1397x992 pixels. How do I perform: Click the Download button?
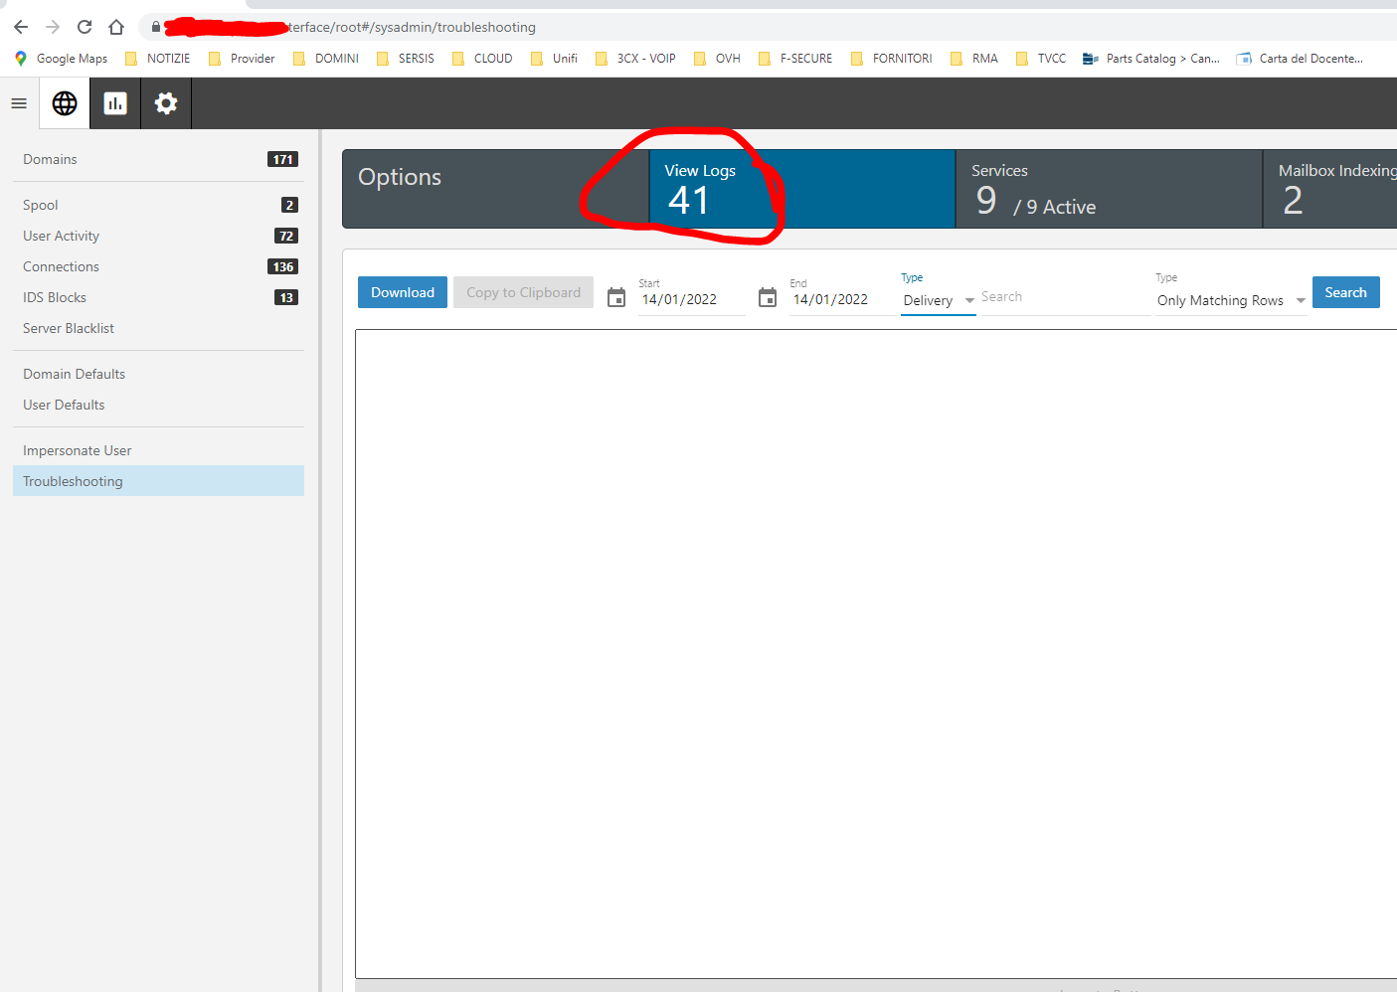tap(403, 292)
